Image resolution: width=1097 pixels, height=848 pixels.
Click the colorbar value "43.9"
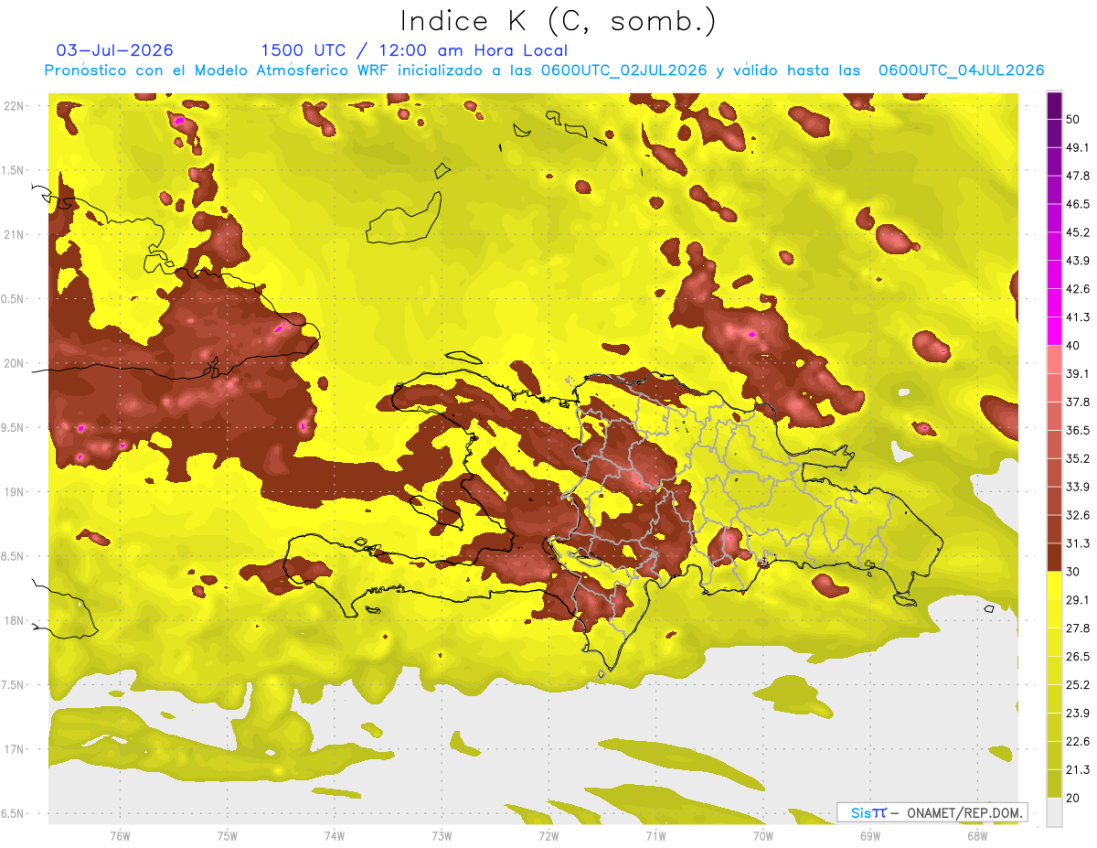pyautogui.click(x=1078, y=261)
